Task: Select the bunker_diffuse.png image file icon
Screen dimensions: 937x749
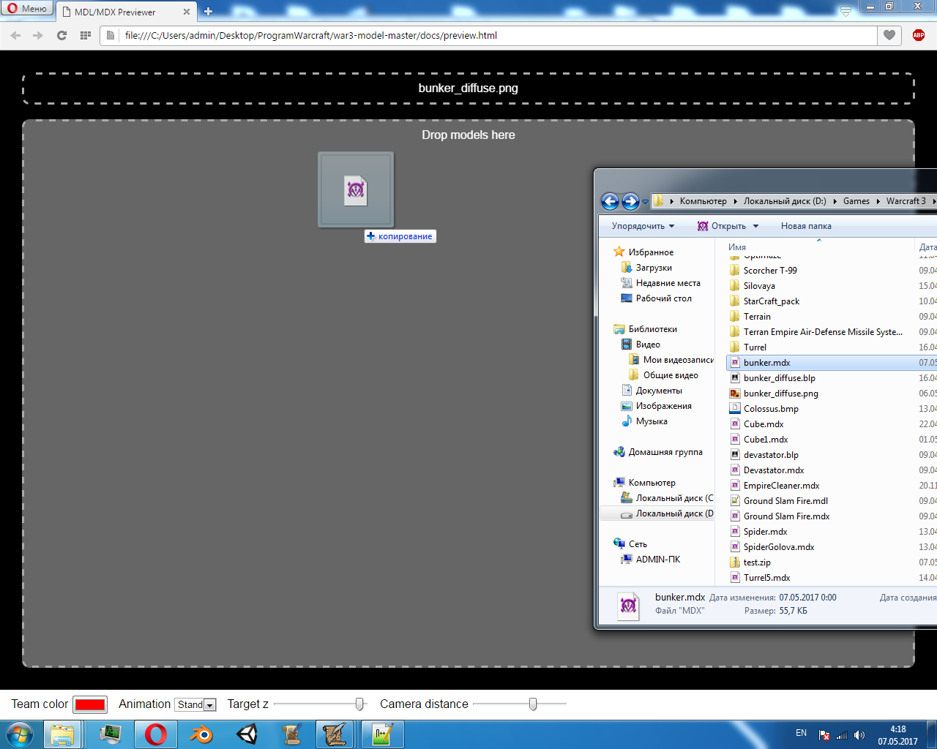Action: point(735,394)
